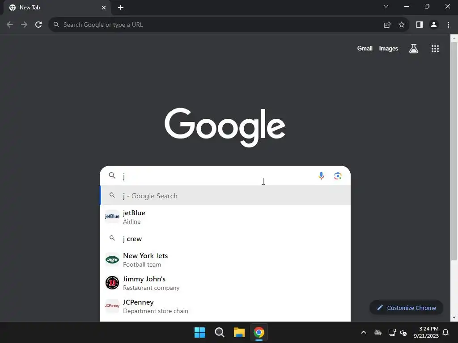Open the Chrome profile avatar menu
Image resolution: width=458 pixels, height=343 pixels.
click(434, 25)
